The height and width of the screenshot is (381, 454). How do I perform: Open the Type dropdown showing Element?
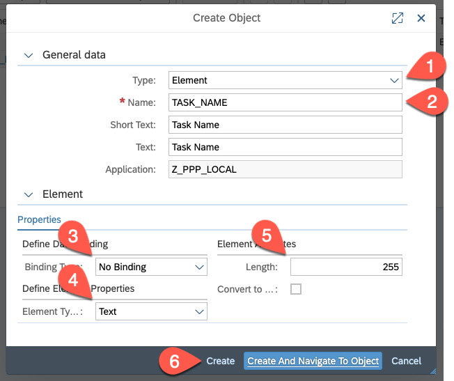[x=285, y=80]
